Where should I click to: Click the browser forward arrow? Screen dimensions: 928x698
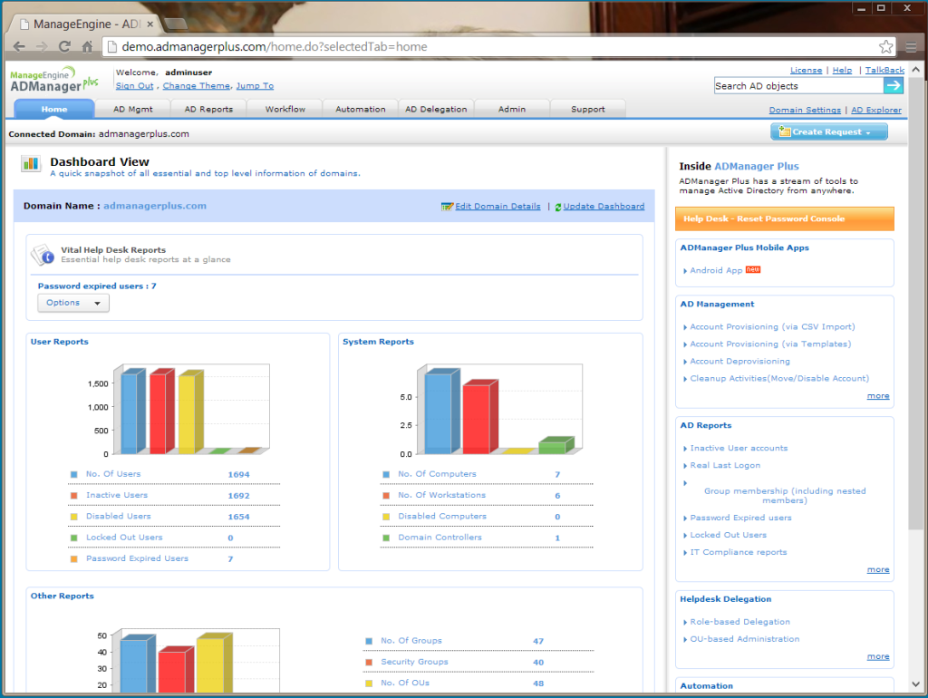coord(42,47)
